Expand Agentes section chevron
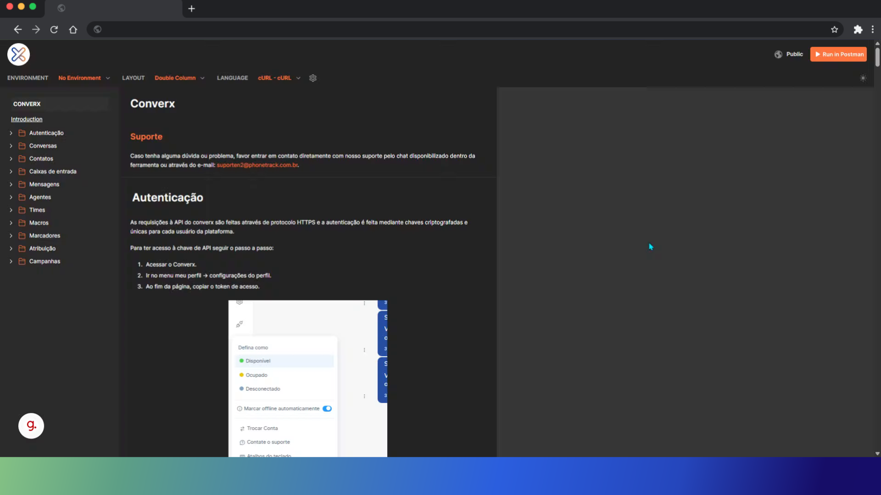This screenshot has height=495, width=881. click(11, 197)
